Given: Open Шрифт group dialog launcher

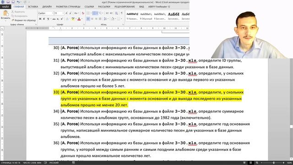Looking at the screenshot, I should point(84,24).
